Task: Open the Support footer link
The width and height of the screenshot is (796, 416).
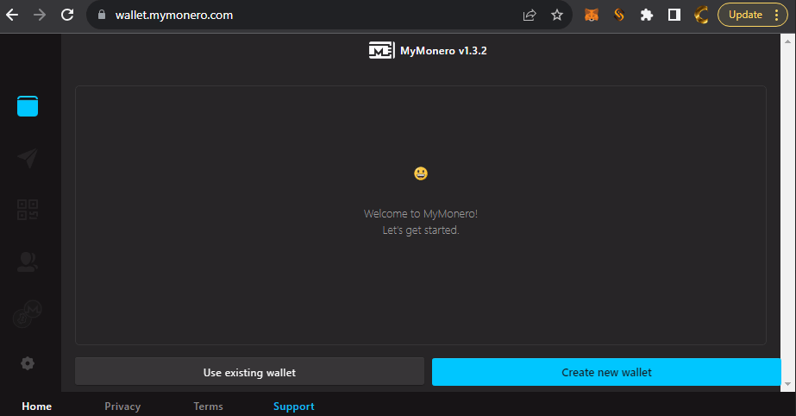Action: point(294,407)
